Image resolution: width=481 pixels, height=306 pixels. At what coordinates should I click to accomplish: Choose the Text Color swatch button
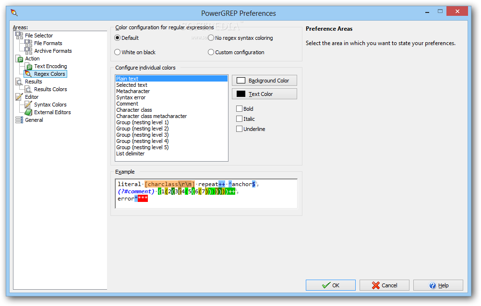coord(265,94)
